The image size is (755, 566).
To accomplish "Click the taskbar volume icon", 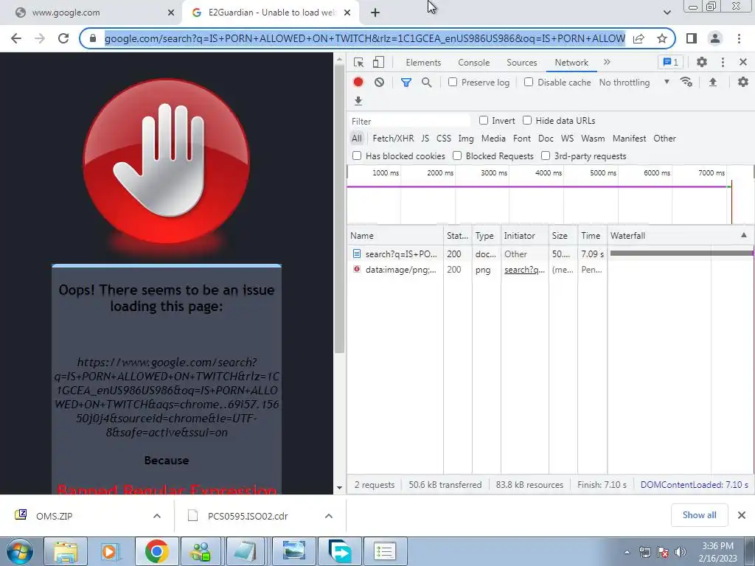I will (x=680, y=552).
